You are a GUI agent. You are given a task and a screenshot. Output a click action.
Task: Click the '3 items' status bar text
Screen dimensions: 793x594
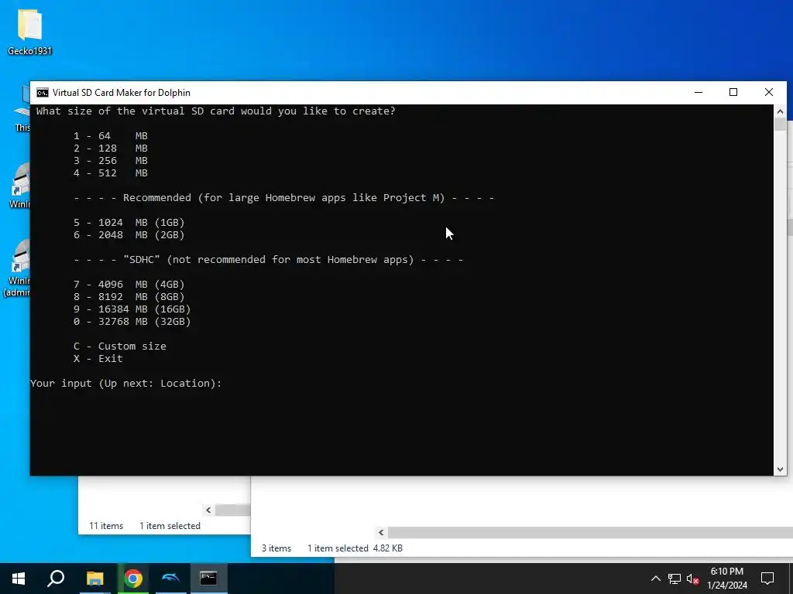click(276, 548)
